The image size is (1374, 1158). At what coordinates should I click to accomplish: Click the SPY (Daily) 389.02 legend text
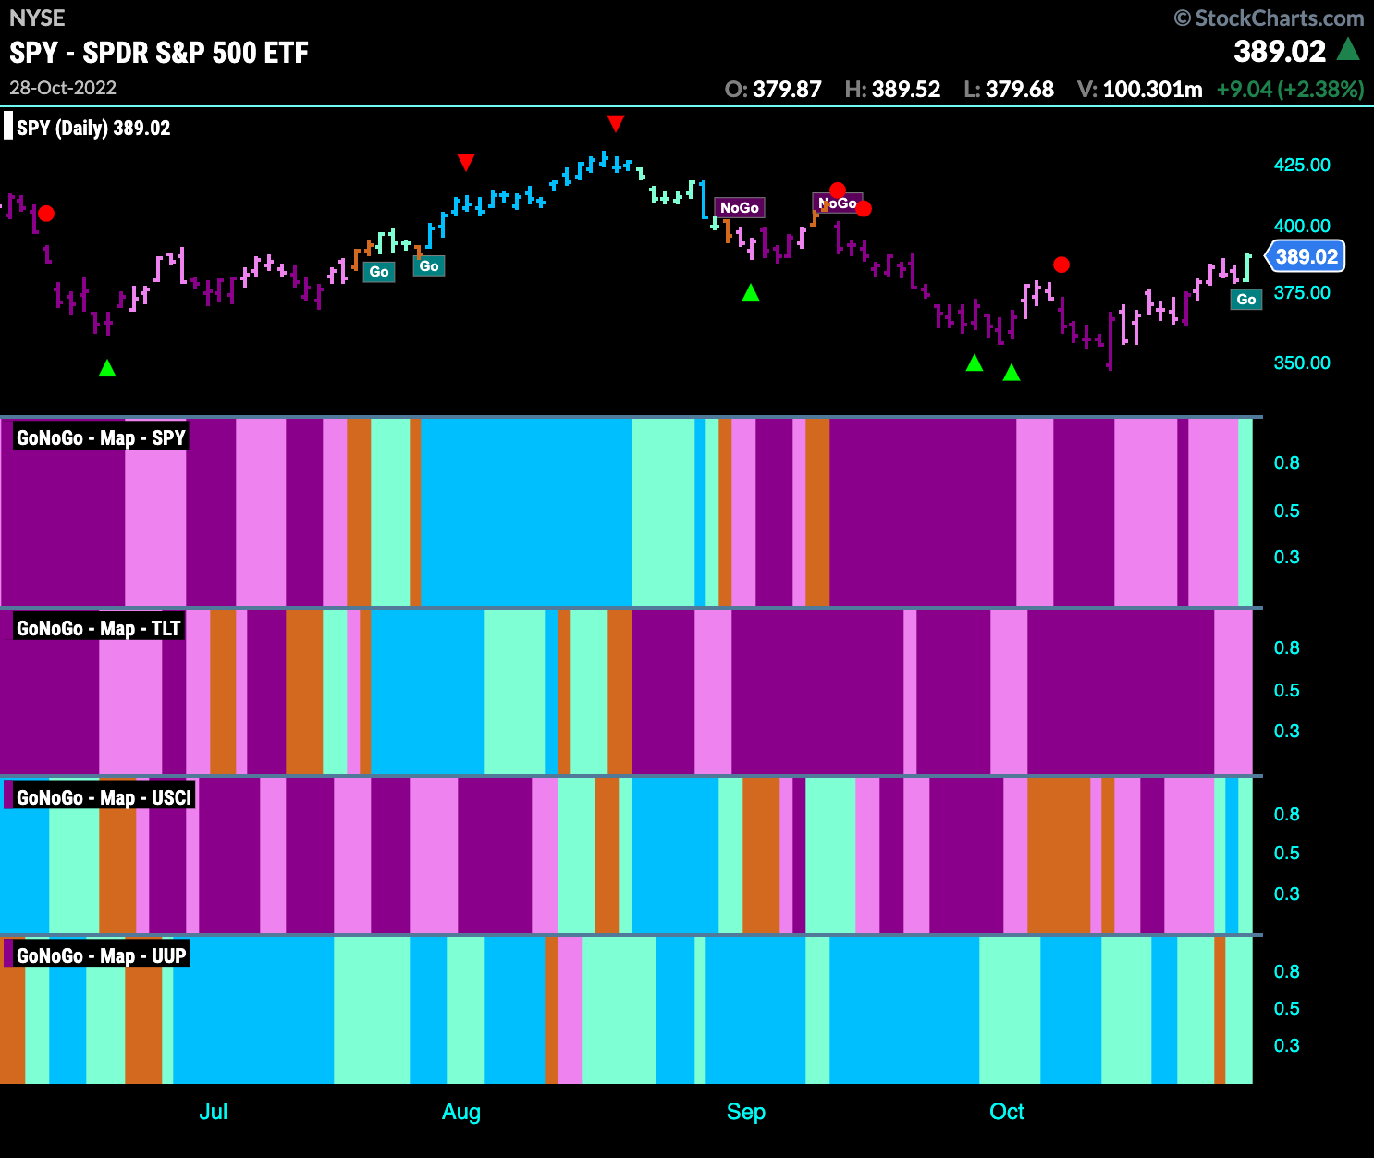coord(93,128)
